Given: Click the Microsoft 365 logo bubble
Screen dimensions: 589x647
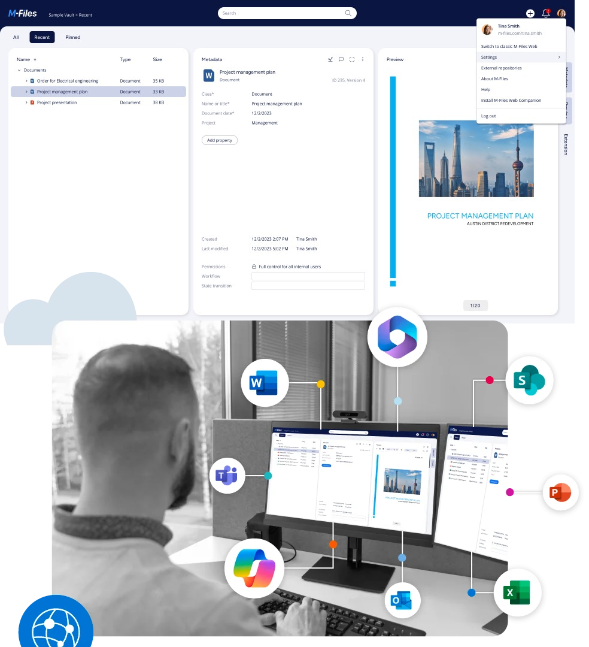Looking at the screenshot, I should tap(397, 337).
